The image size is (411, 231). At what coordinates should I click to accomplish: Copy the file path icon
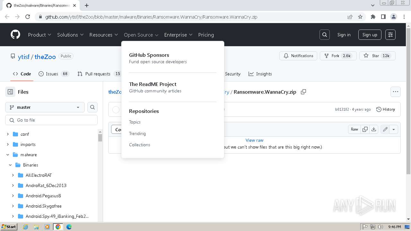303,92
